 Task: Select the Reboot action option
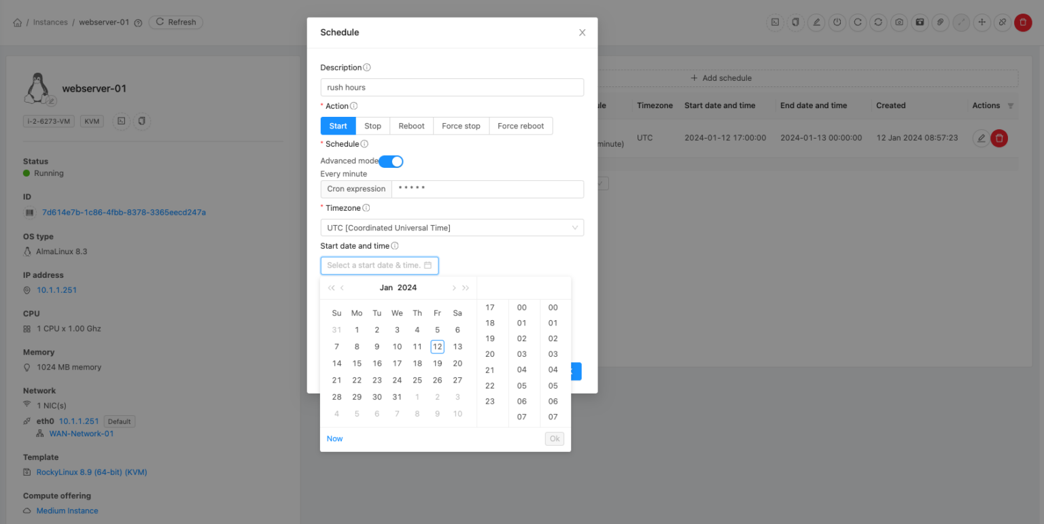[x=411, y=126]
